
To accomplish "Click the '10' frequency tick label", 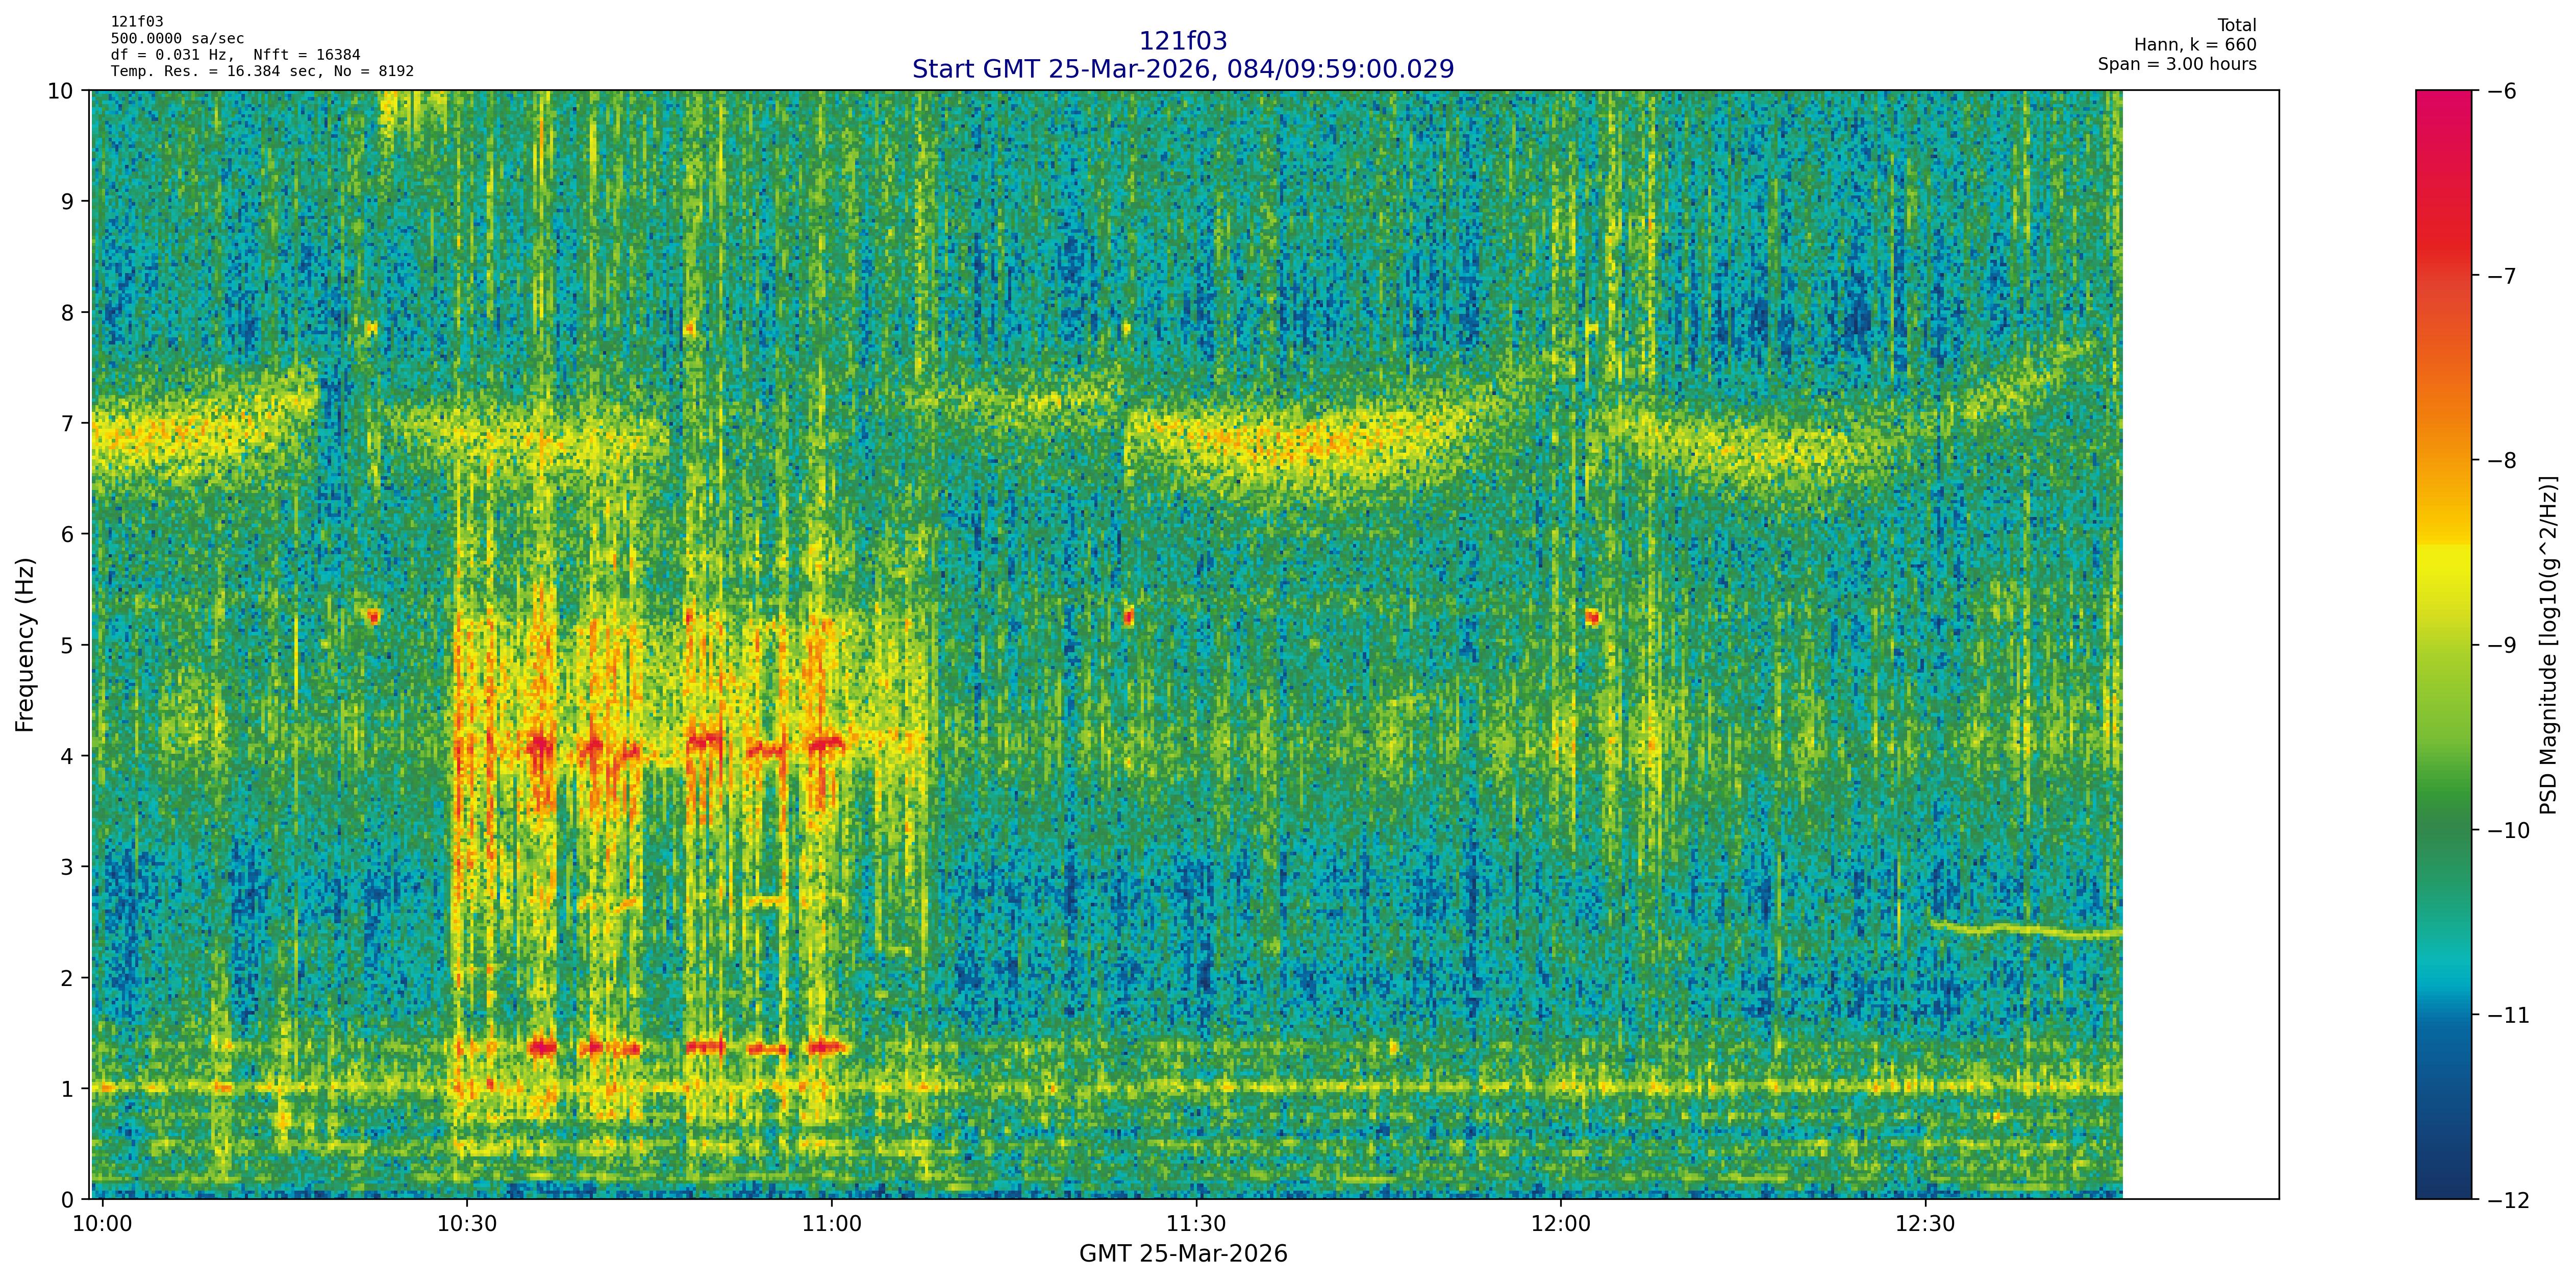I will coord(61,91).
